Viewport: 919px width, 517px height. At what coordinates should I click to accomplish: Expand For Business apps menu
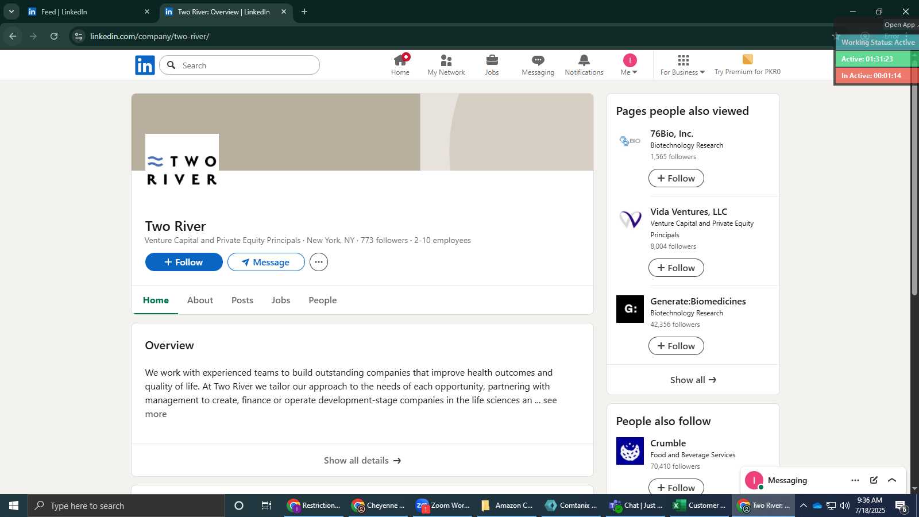pos(682,65)
